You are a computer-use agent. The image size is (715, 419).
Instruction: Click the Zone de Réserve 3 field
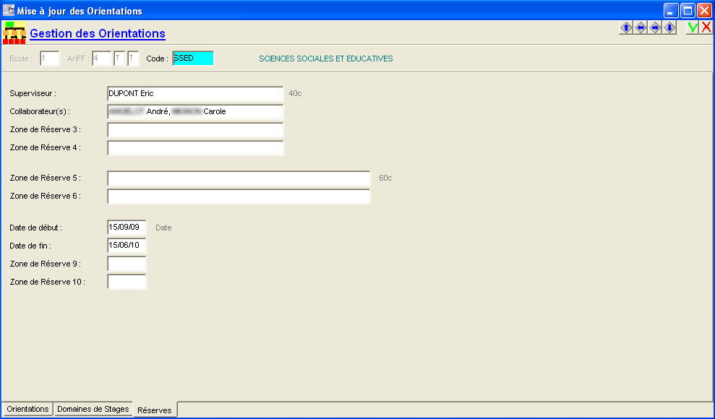click(194, 129)
